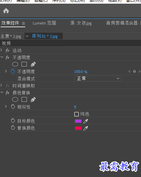The image size is (141, 177).
Task: Create rectangle mask under 不透明度
Action: coord(24,64)
